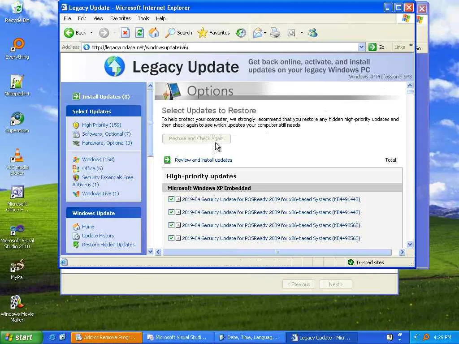Click the Install Updates green arrow icon

point(76,97)
